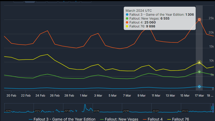Click the 'March 2024 UTC' tooltip header
215x121 pixels.
(139, 10)
